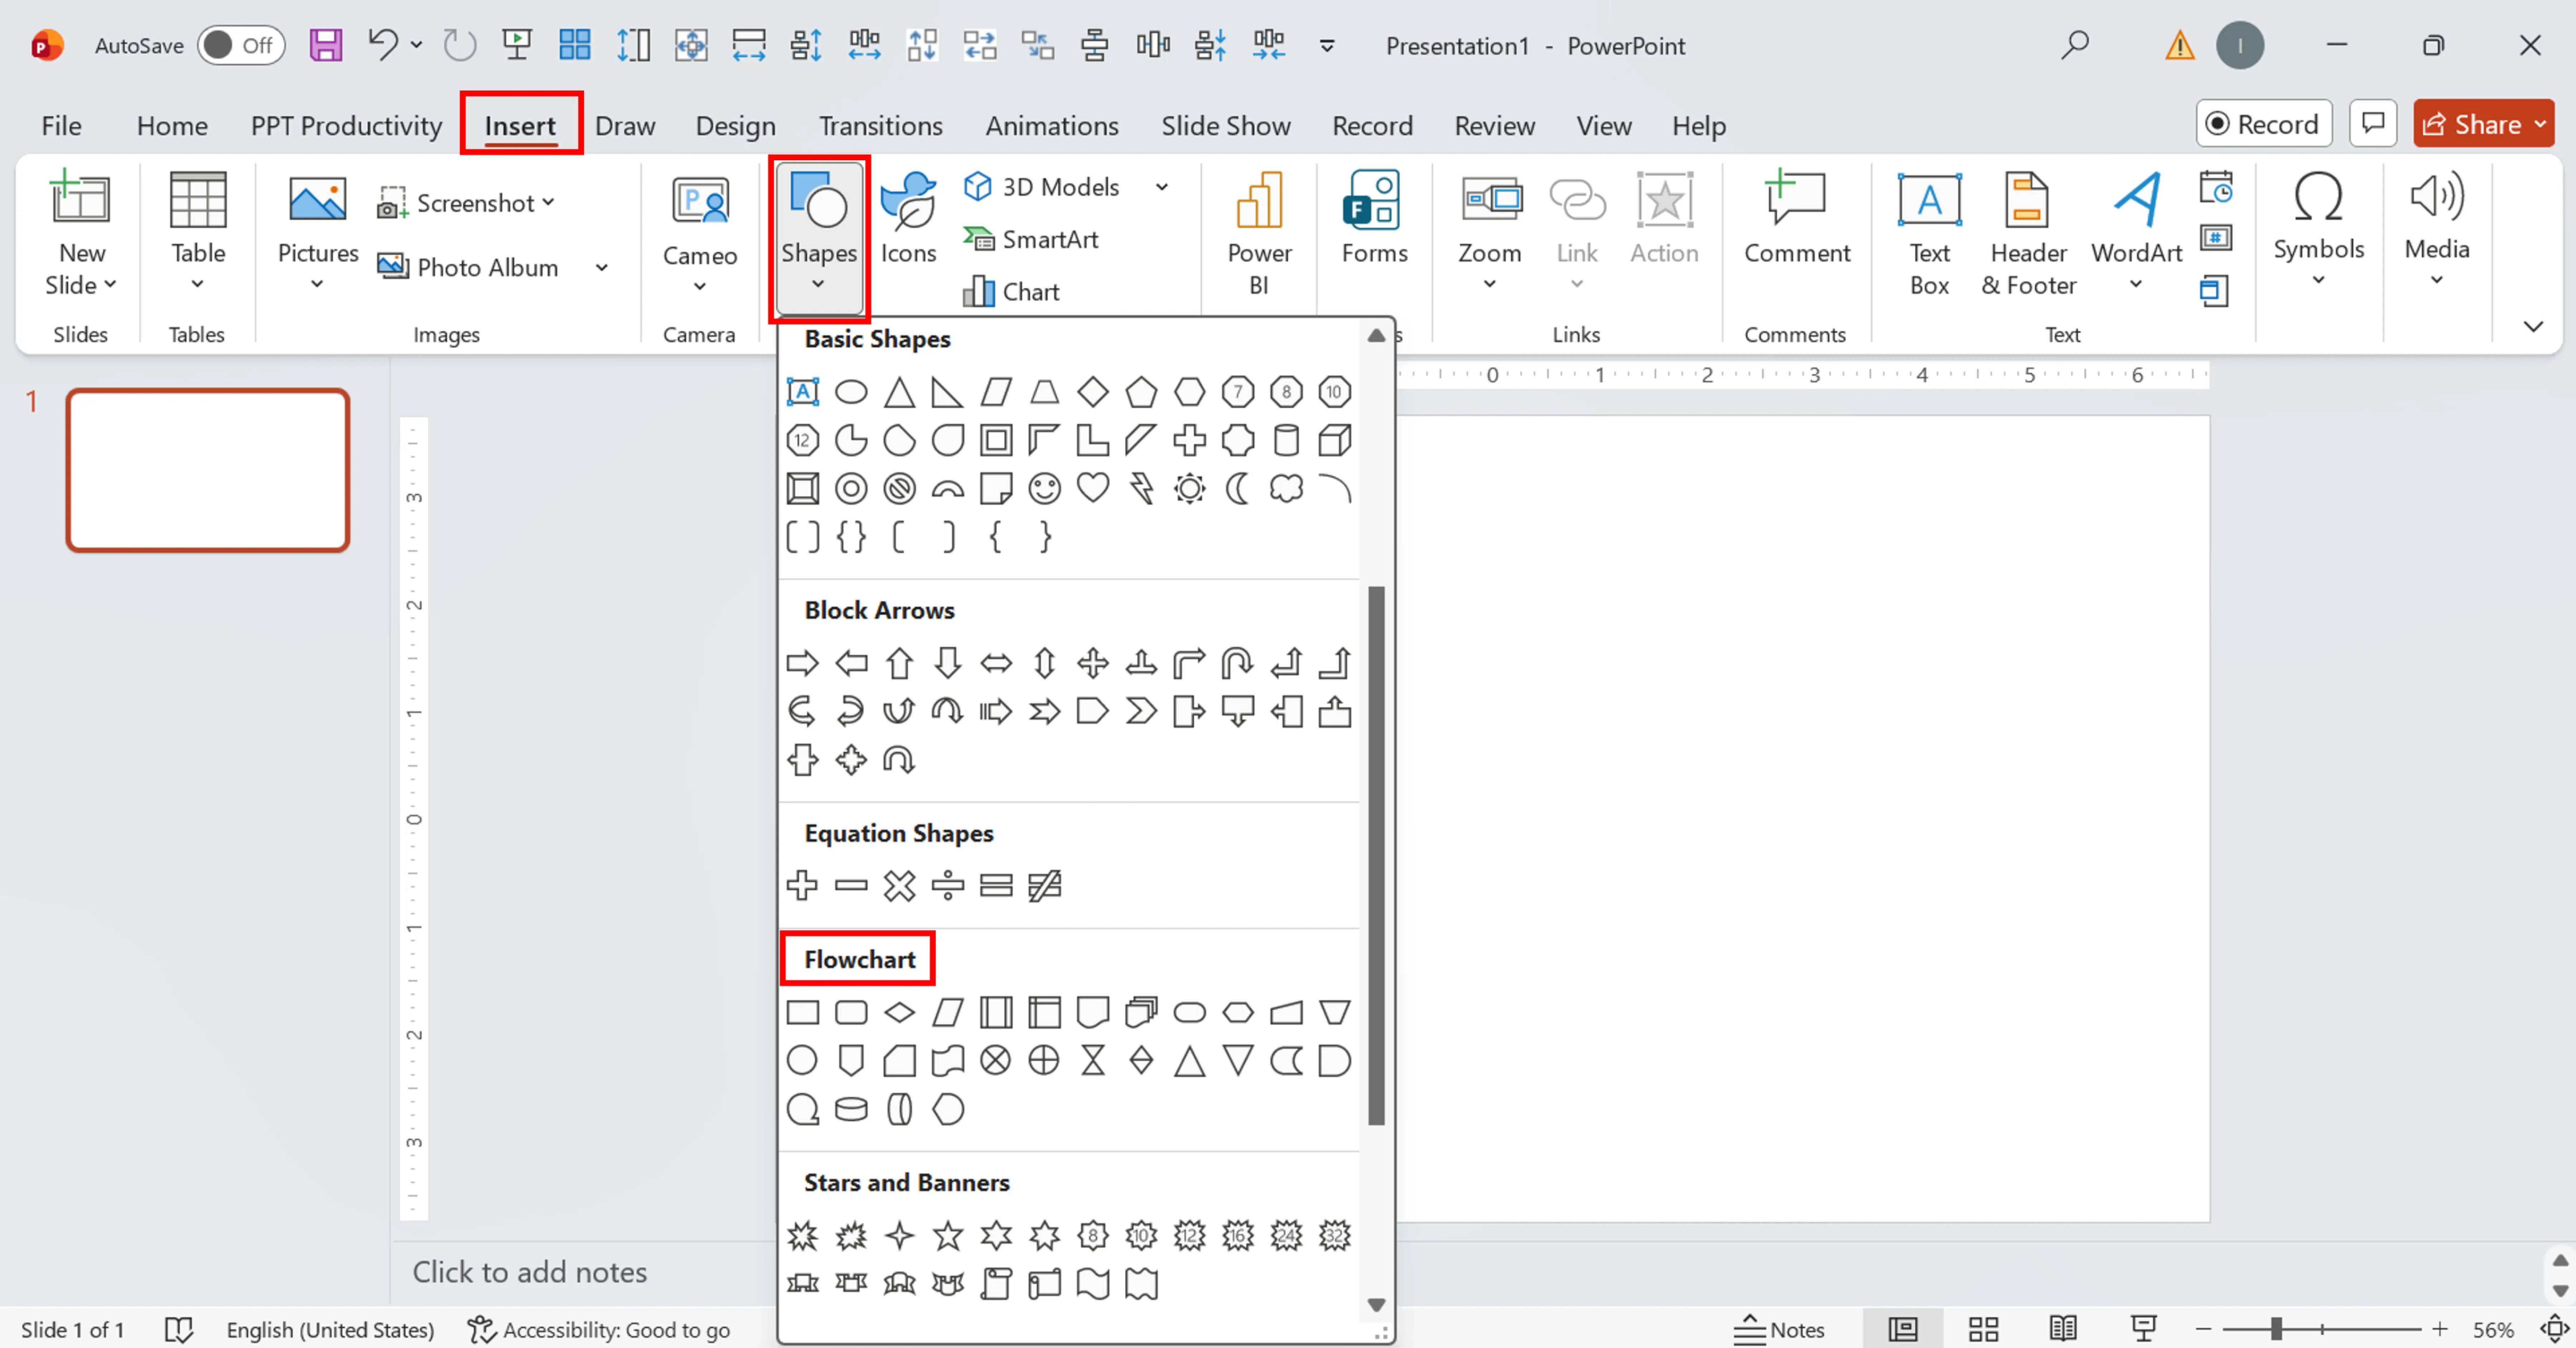This screenshot has height=1348, width=2576.
Task: Insert the Down Arrow block arrow
Action: coord(948,663)
